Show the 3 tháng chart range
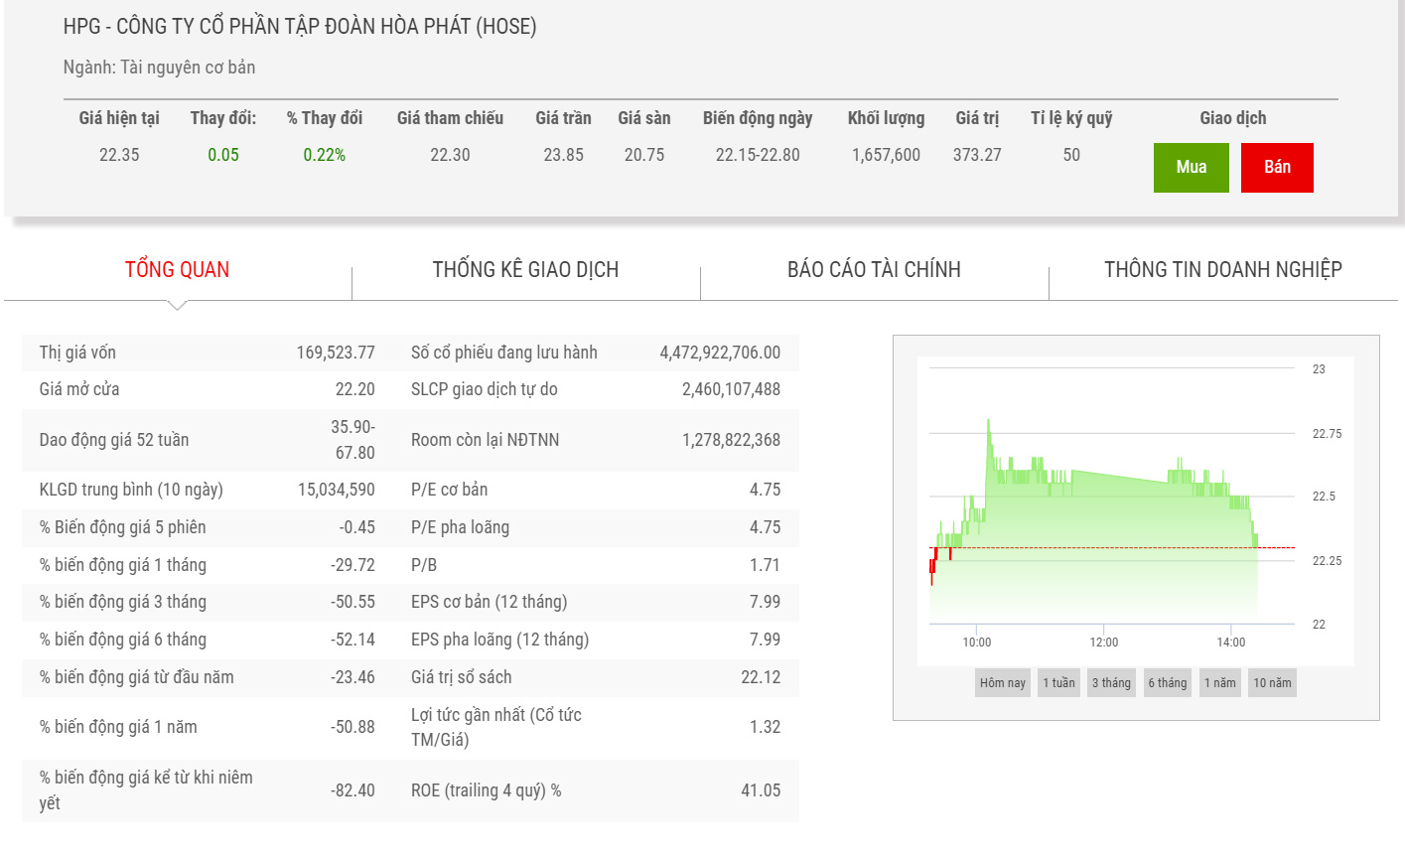The image size is (1405, 857). 1111,683
